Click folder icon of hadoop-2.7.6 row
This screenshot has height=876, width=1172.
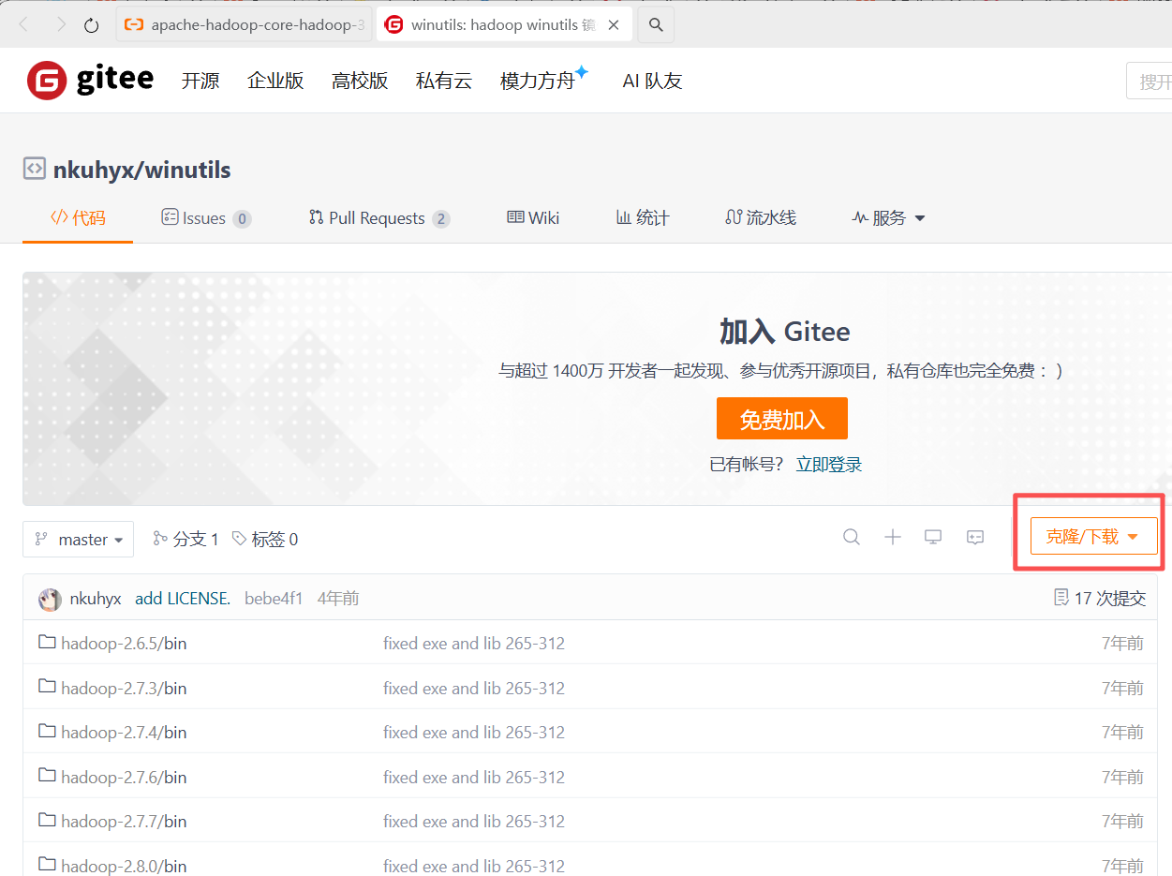[x=47, y=776]
